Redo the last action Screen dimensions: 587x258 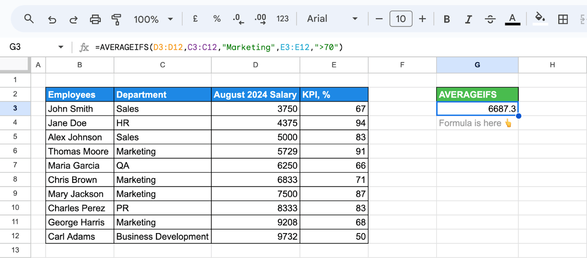pos(73,19)
